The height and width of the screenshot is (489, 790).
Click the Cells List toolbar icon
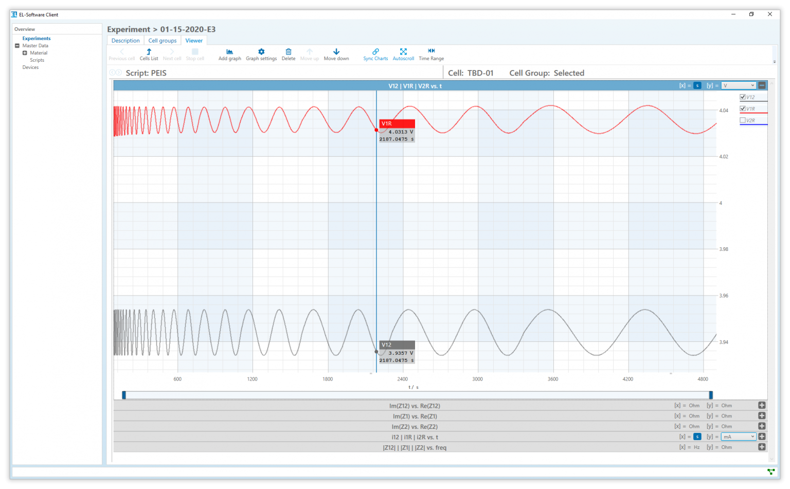(149, 52)
